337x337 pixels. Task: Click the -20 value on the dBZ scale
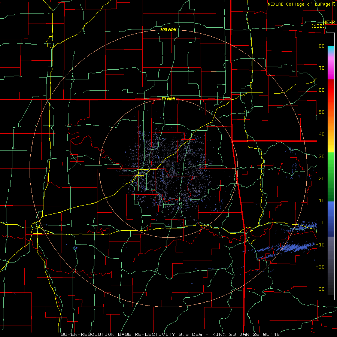(320, 267)
